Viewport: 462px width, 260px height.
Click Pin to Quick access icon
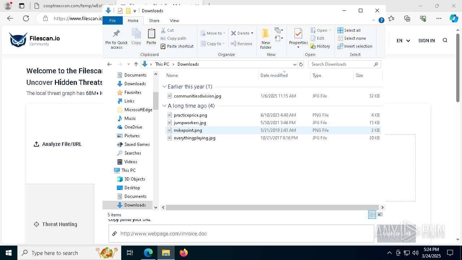click(x=116, y=39)
